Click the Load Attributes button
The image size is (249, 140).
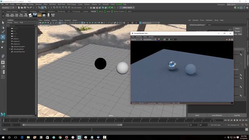pyautogui.click(x=217, y=115)
